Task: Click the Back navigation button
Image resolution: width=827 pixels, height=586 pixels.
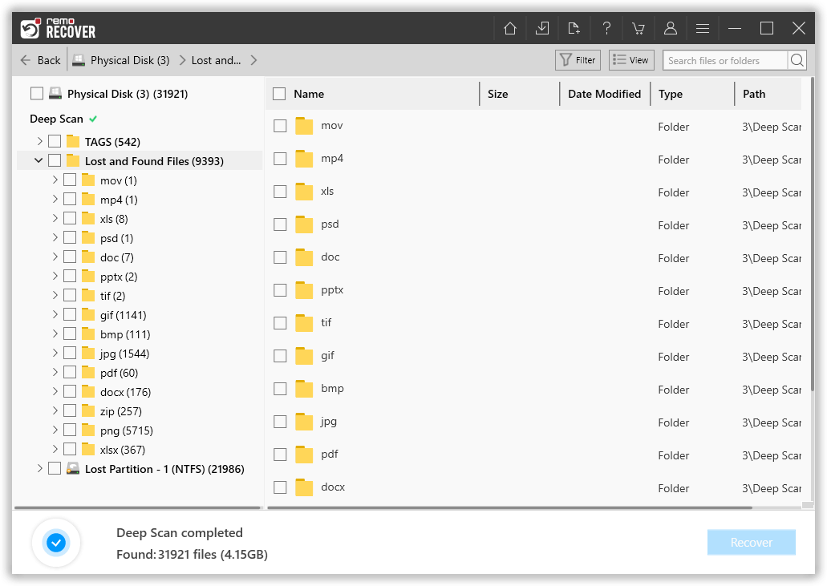Action: (x=39, y=59)
